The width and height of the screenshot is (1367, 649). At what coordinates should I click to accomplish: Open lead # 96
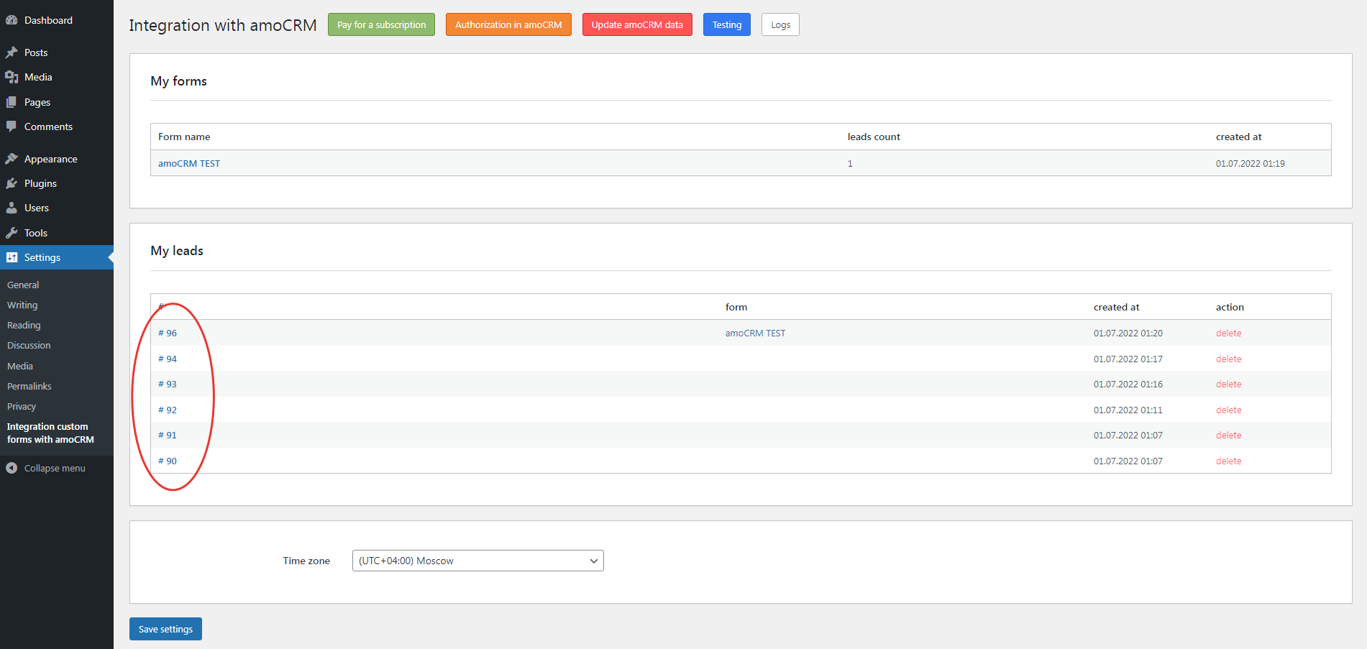(168, 333)
